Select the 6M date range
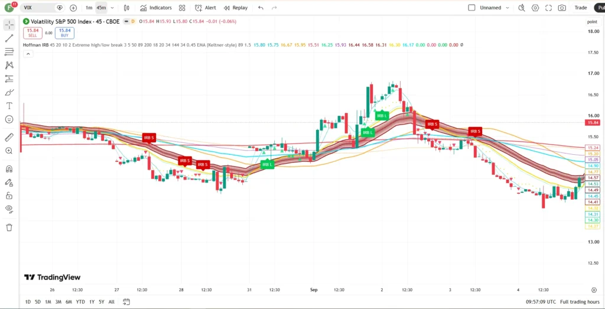Viewport: 605px width, 309px height. pos(69,302)
